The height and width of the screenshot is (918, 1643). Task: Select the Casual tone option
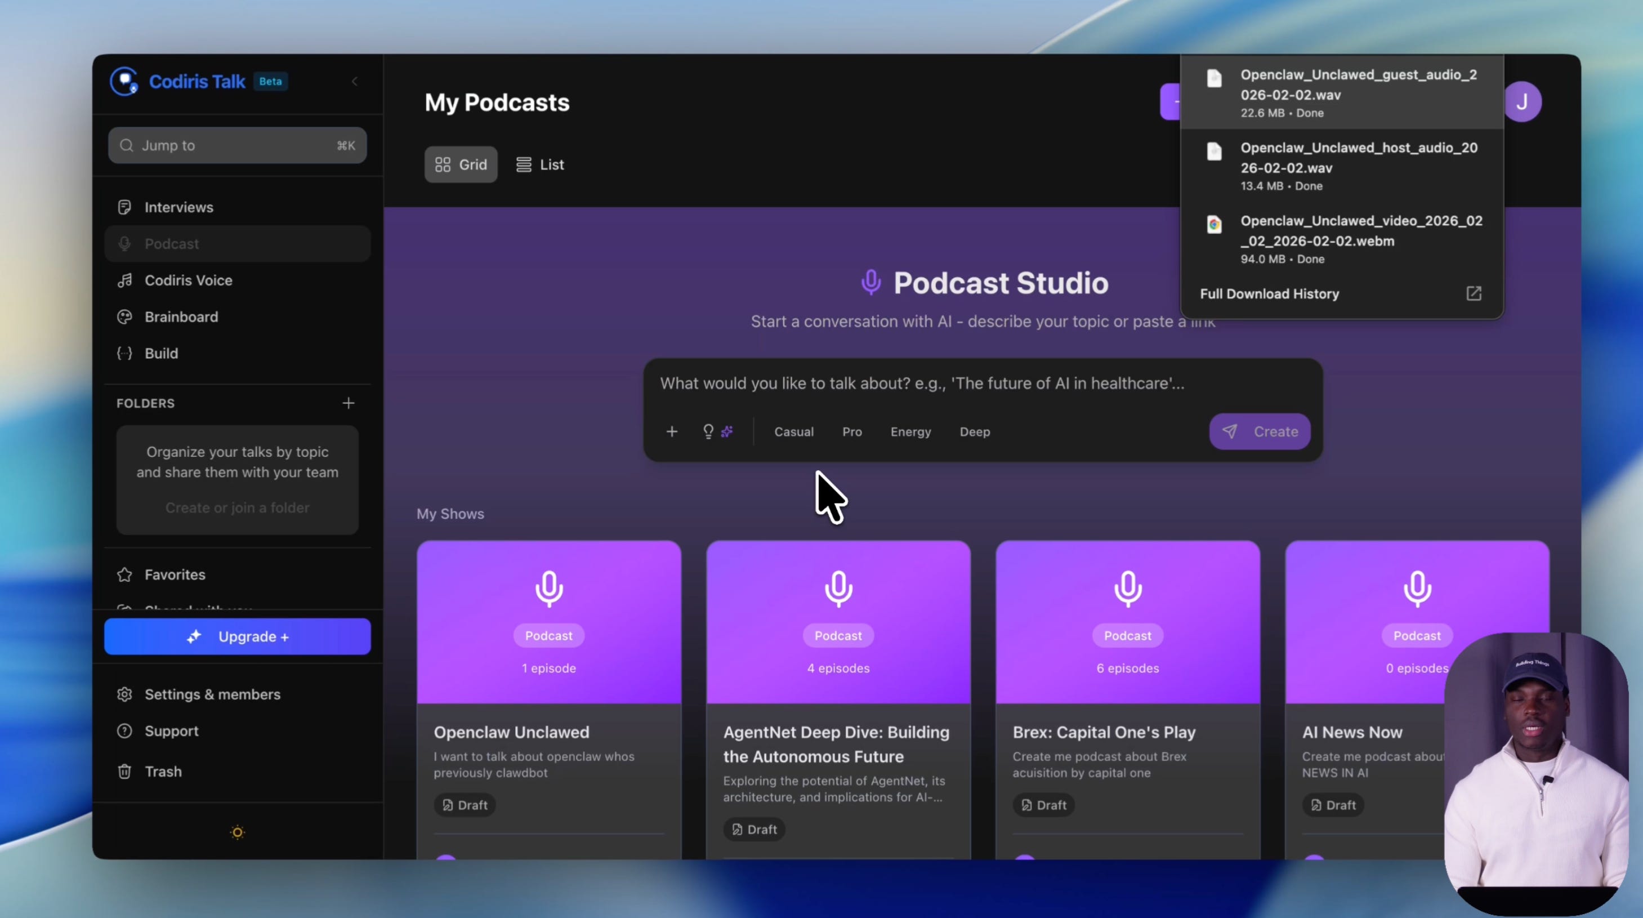point(794,432)
